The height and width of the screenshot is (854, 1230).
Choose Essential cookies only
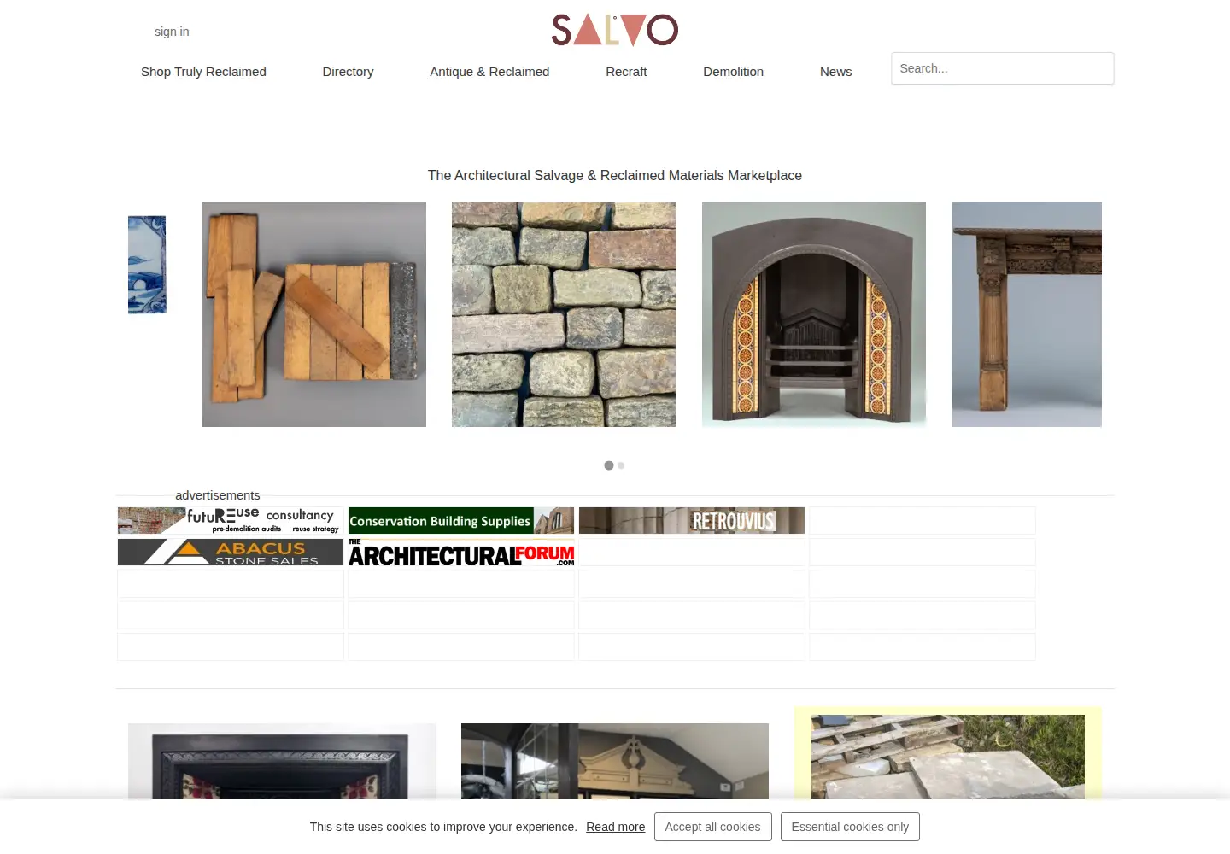point(850,827)
